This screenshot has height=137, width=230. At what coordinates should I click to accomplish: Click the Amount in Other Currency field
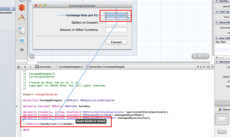click(x=116, y=30)
